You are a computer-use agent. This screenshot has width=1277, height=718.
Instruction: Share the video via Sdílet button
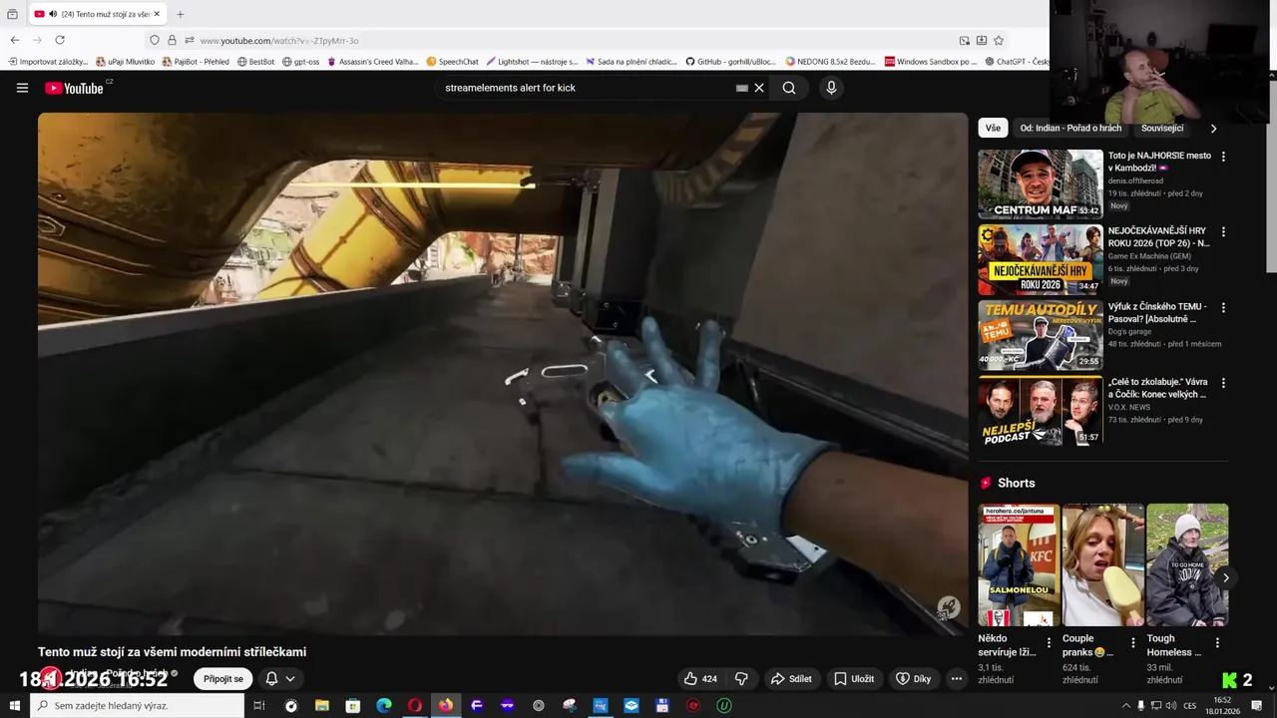point(792,679)
